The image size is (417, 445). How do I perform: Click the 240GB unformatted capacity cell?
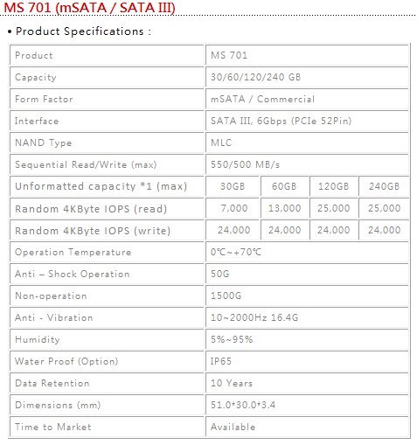pyautogui.click(x=384, y=186)
